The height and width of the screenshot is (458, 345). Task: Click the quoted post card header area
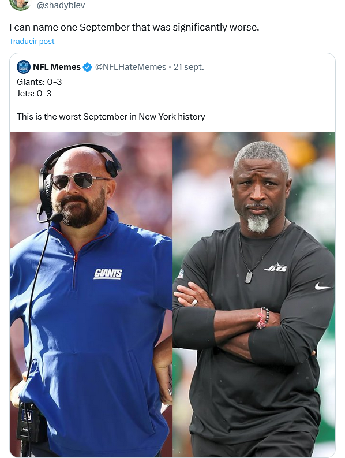pyautogui.click(x=172, y=67)
